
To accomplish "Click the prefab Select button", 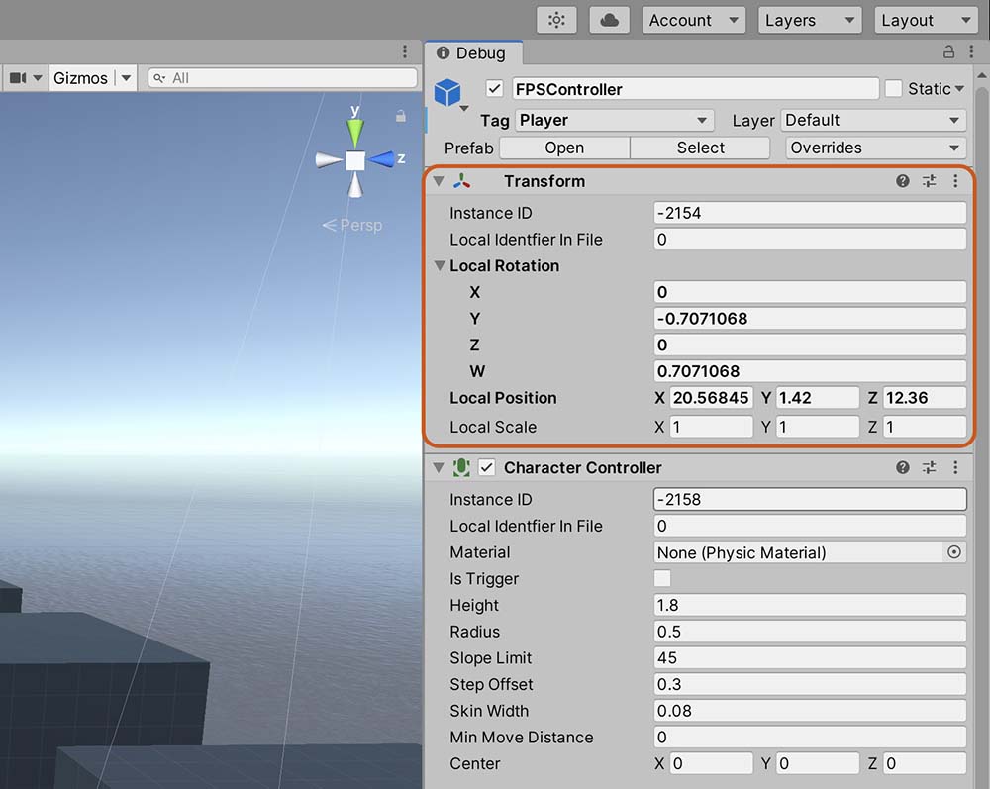I will (x=700, y=148).
